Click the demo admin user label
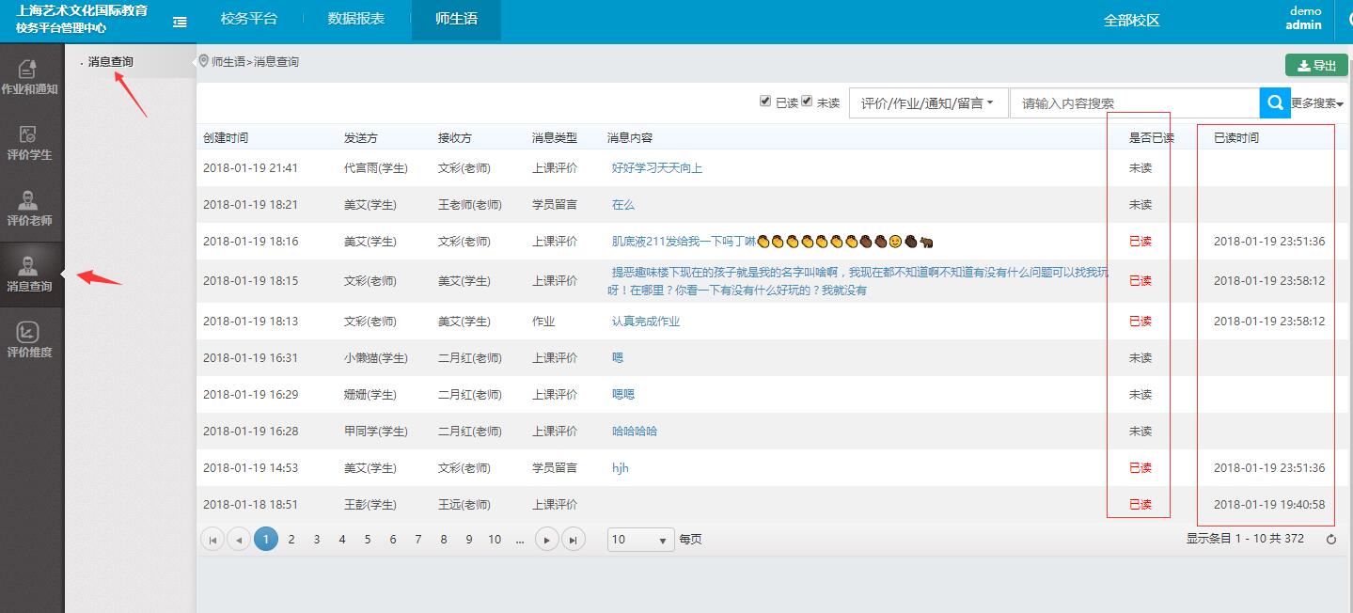1353x613 pixels. pyautogui.click(x=1304, y=19)
